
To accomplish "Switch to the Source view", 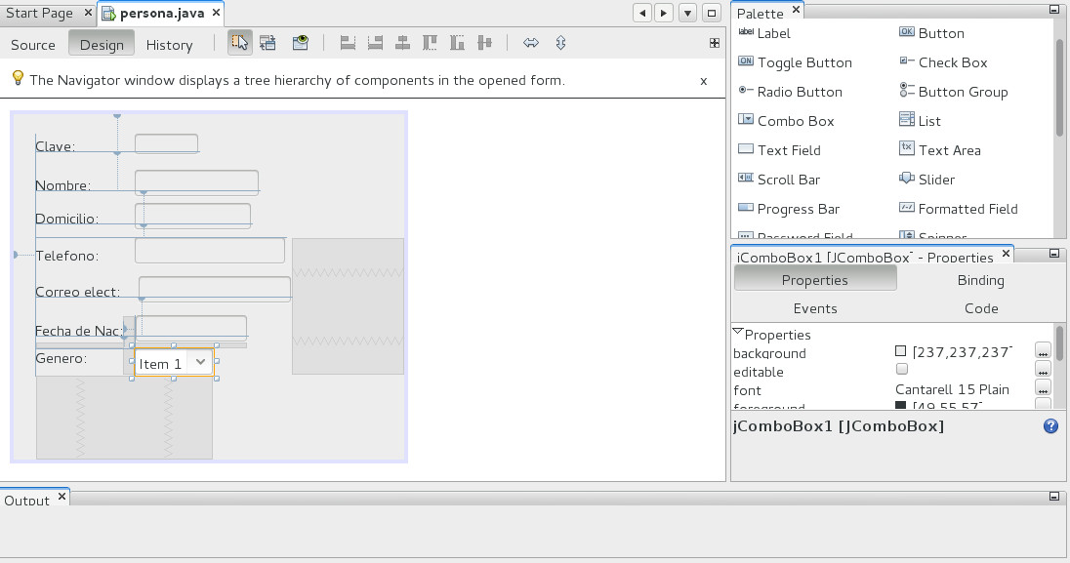I will coord(33,45).
